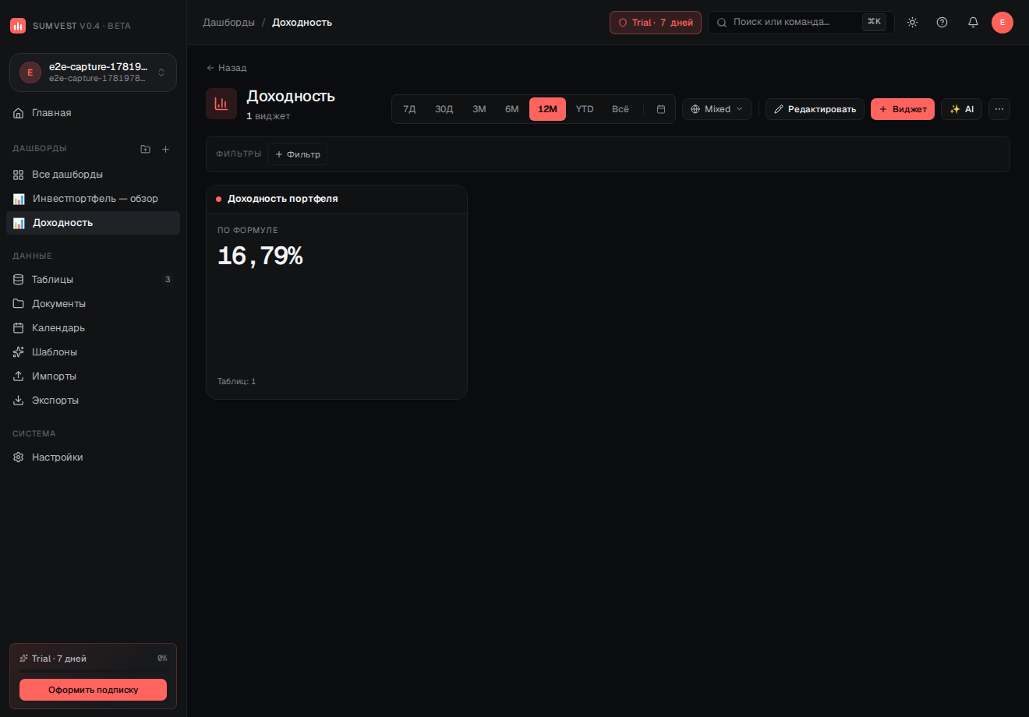The width and height of the screenshot is (1029, 717).
Task: Click new folder icon in Dashboards section
Action: click(145, 149)
